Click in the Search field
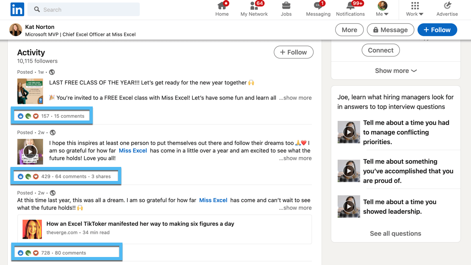 pyautogui.click(x=88, y=10)
